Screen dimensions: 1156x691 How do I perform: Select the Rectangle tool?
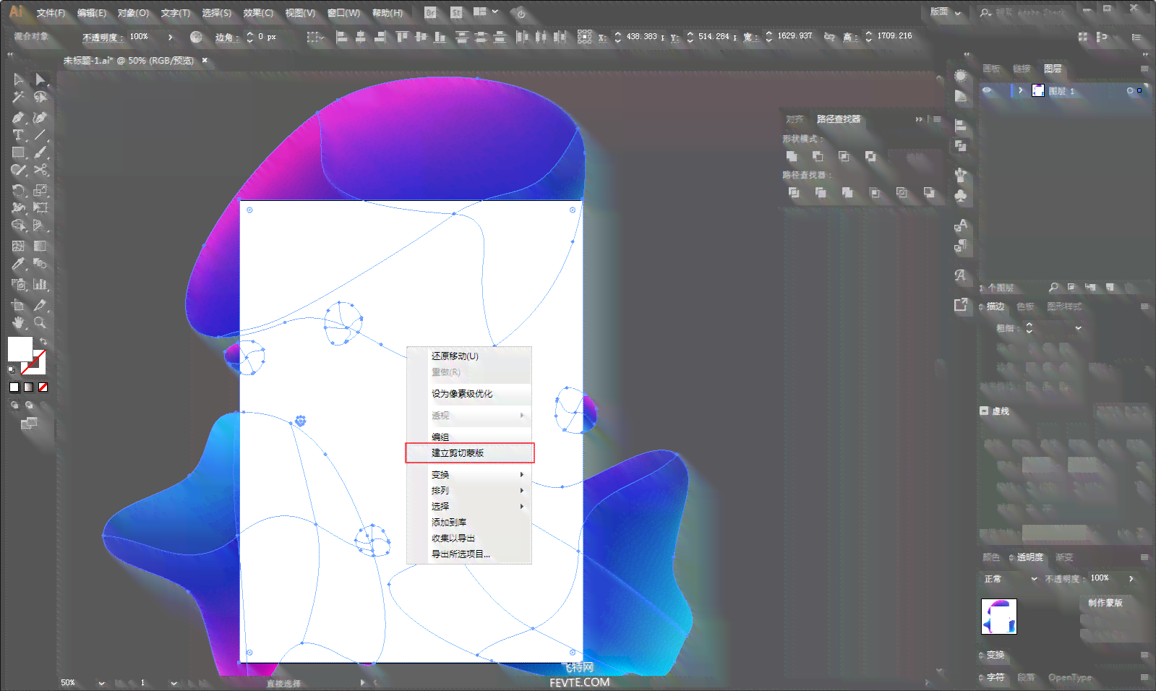(x=19, y=153)
